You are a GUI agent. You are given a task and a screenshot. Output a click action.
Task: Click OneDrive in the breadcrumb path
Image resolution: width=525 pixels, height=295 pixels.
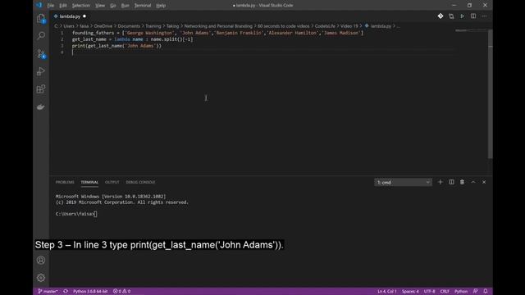click(x=103, y=26)
